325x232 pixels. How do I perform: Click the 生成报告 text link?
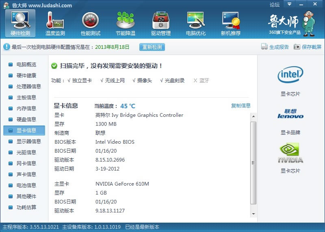coord(279,47)
